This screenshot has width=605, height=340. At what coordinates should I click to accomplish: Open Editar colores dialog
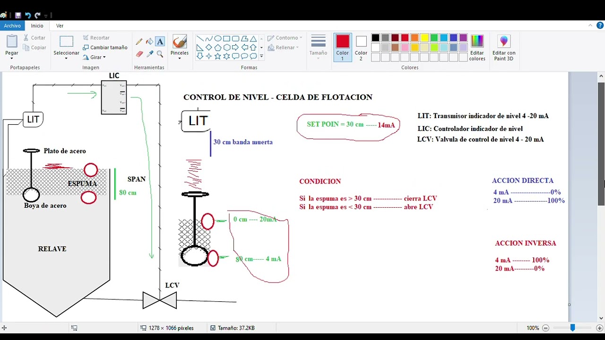pos(477,48)
